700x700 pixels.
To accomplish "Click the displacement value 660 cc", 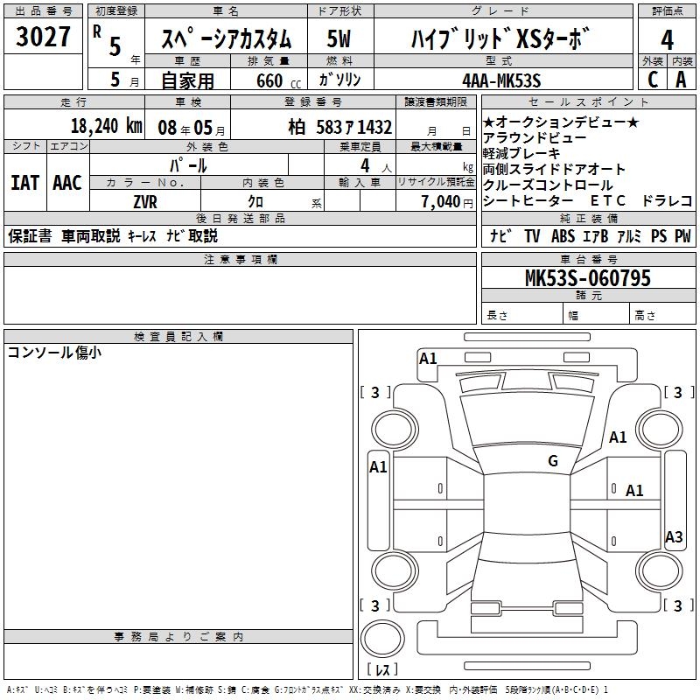I will pos(278,81).
